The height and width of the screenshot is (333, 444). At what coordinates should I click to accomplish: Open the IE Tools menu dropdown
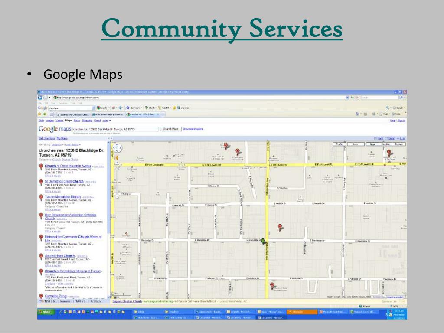pyautogui.click(x=398, y=114)
